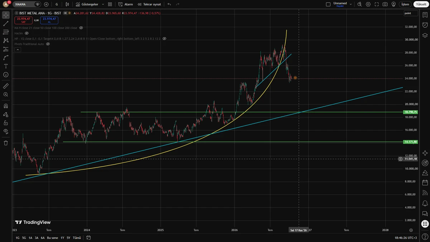Open the pattern drawing tools
The height and width of the screenshot is (242, 430).
(x=6, y=41)
